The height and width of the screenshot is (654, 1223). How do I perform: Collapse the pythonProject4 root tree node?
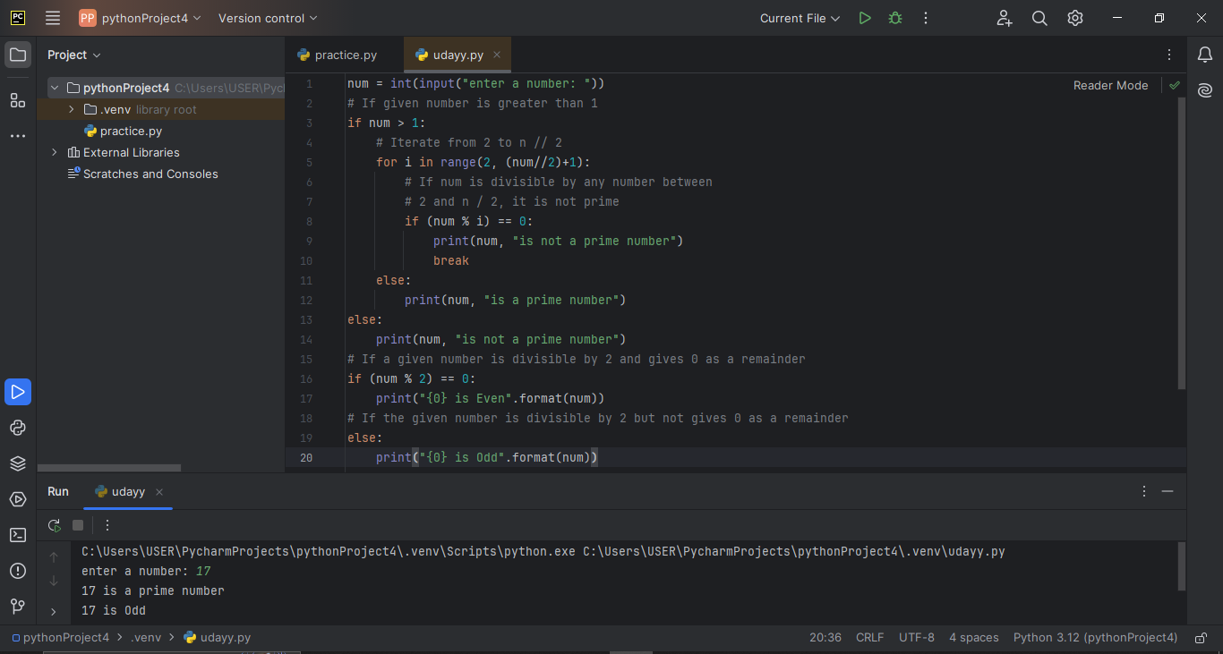55,88
